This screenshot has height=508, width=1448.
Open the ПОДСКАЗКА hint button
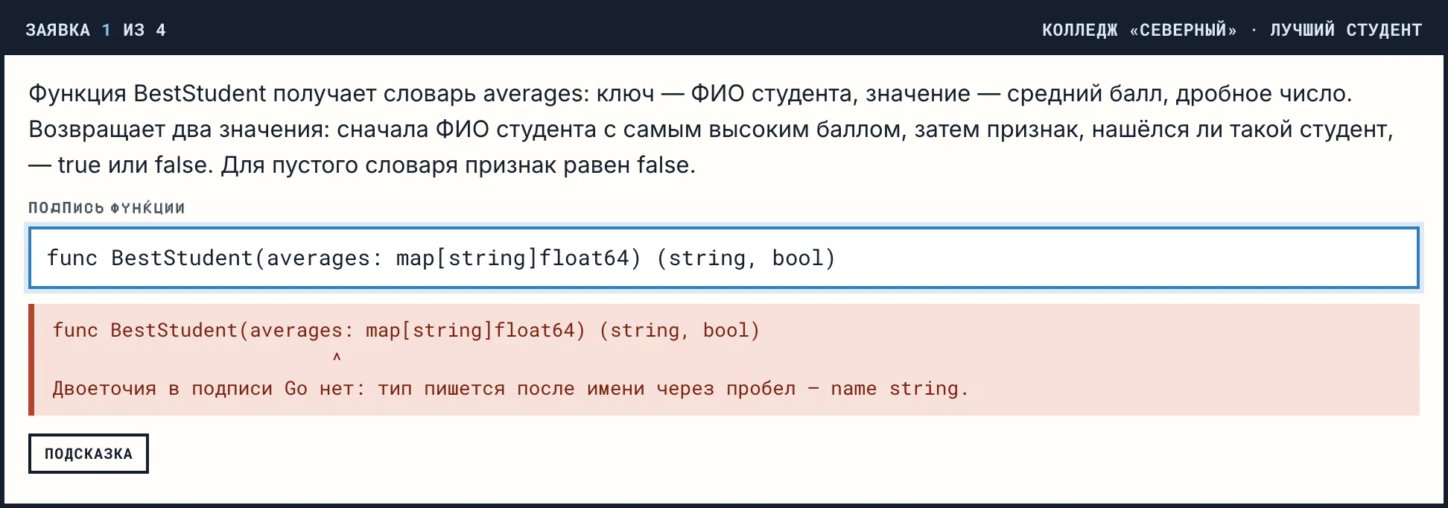(x=89, y=454)
